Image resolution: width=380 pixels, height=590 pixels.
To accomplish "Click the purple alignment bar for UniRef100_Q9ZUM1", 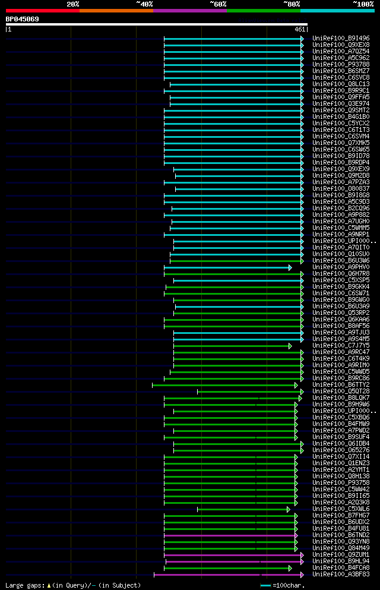I will tap(234, 555).
